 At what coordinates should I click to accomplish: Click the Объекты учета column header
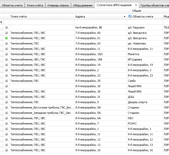coord(145,17)
